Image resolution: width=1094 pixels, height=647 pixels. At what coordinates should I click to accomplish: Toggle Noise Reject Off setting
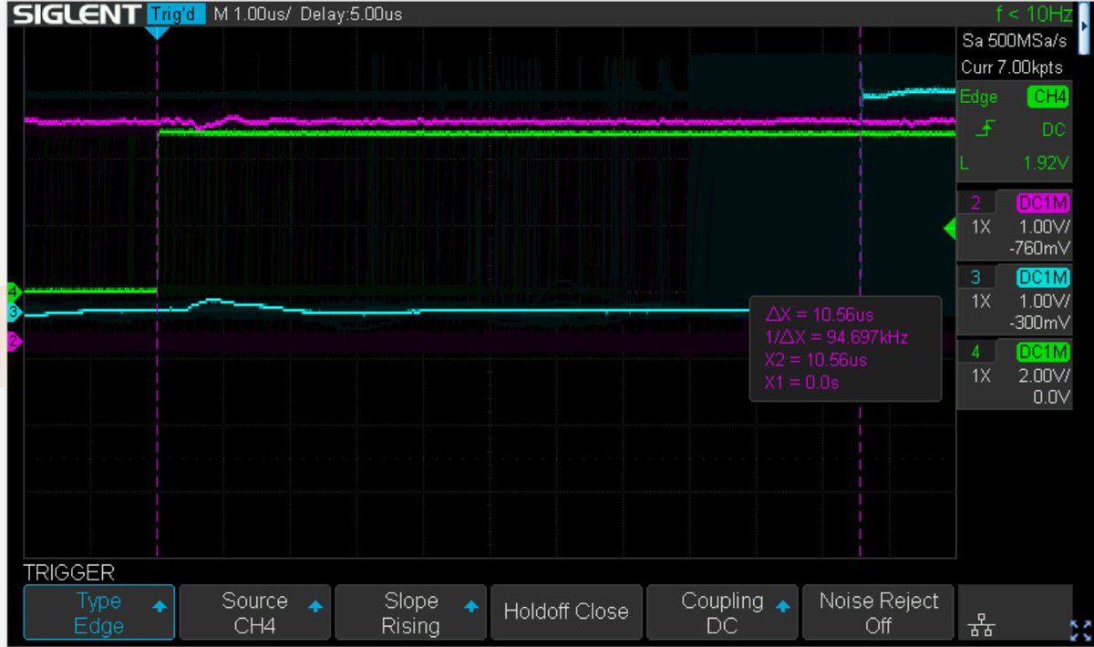coord(878,613)
